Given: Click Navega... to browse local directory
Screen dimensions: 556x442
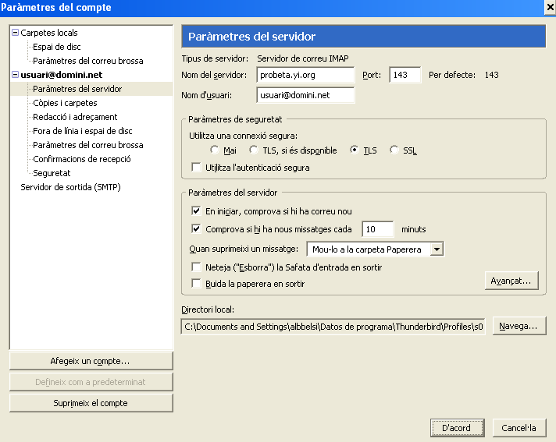Looking at the screenshot, I should click(519, 326).
